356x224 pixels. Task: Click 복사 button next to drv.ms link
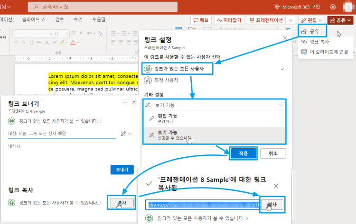click(272, 205)
